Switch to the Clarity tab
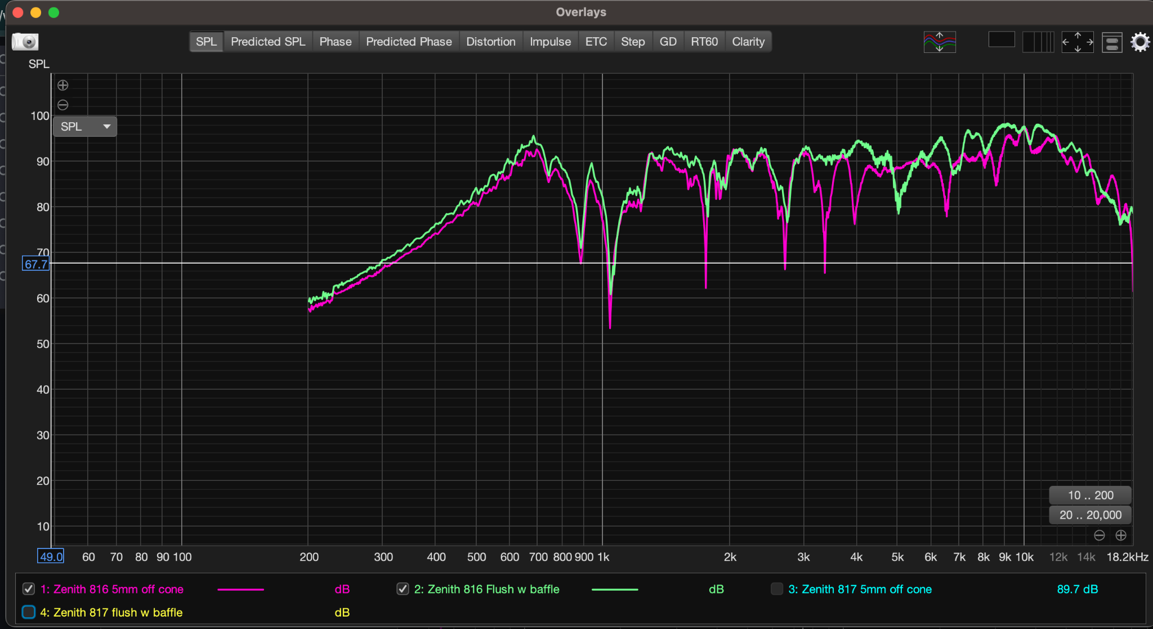This screenshot has width=1153, height=629. 748,42
